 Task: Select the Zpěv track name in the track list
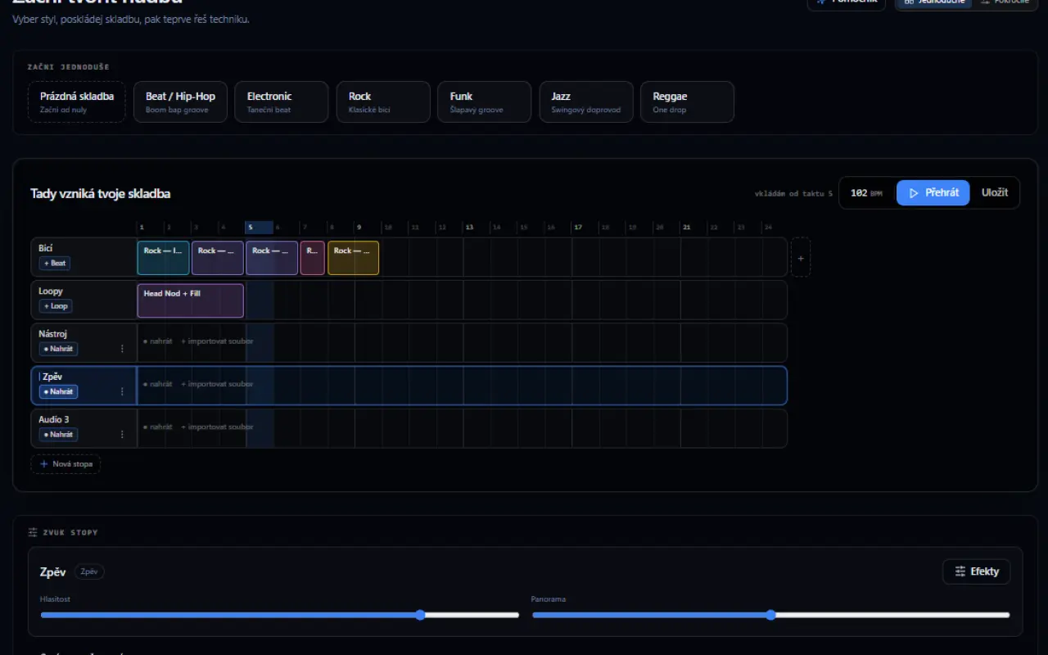pos(52,377)
